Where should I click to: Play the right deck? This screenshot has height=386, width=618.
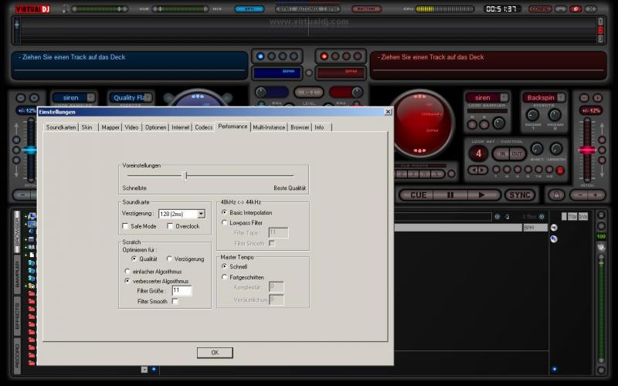click(481, 195)
